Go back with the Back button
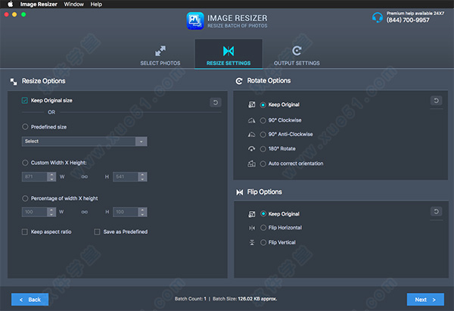 [x=30, y=300]
